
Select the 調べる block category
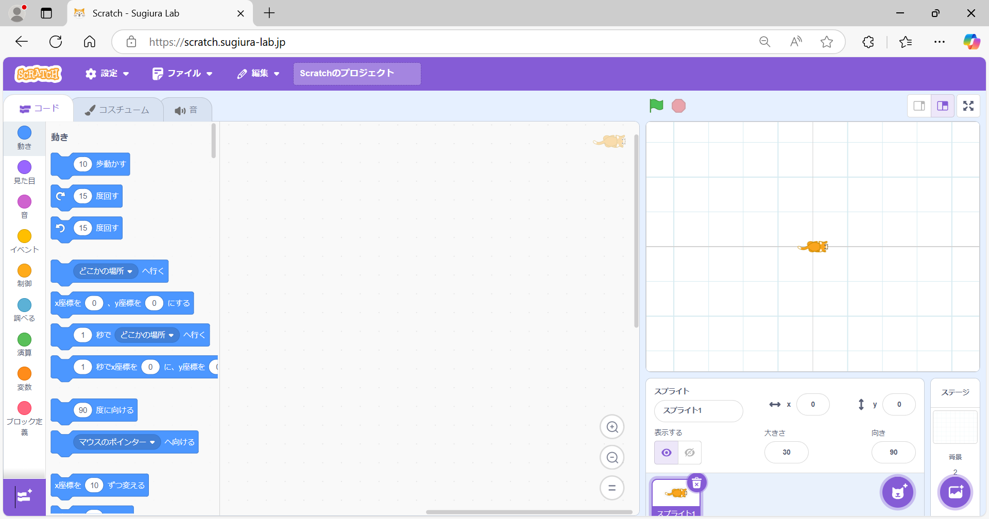click(x=24, y=310)
